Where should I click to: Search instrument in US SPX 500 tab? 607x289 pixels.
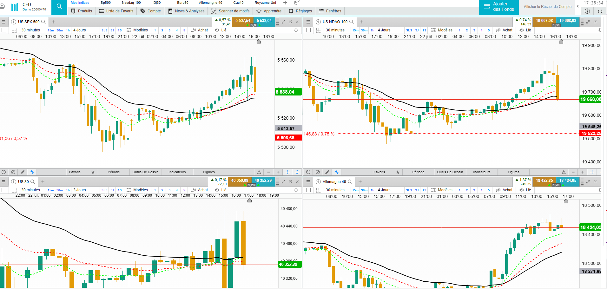[43, 22]
